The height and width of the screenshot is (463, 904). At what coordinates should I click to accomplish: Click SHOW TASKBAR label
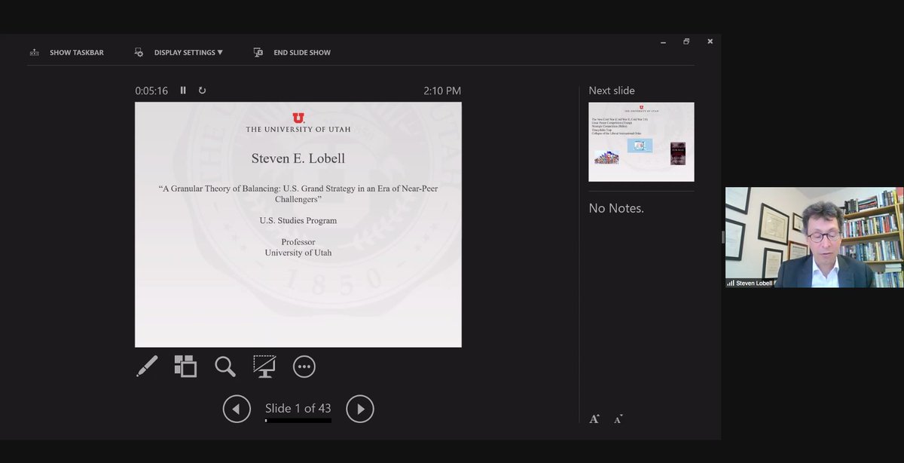pos(77,53)
